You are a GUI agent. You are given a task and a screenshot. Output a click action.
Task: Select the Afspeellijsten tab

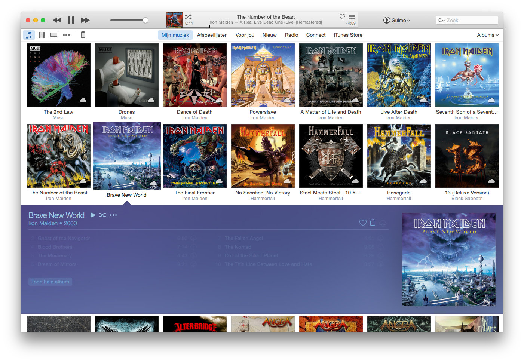coord(212,35)
